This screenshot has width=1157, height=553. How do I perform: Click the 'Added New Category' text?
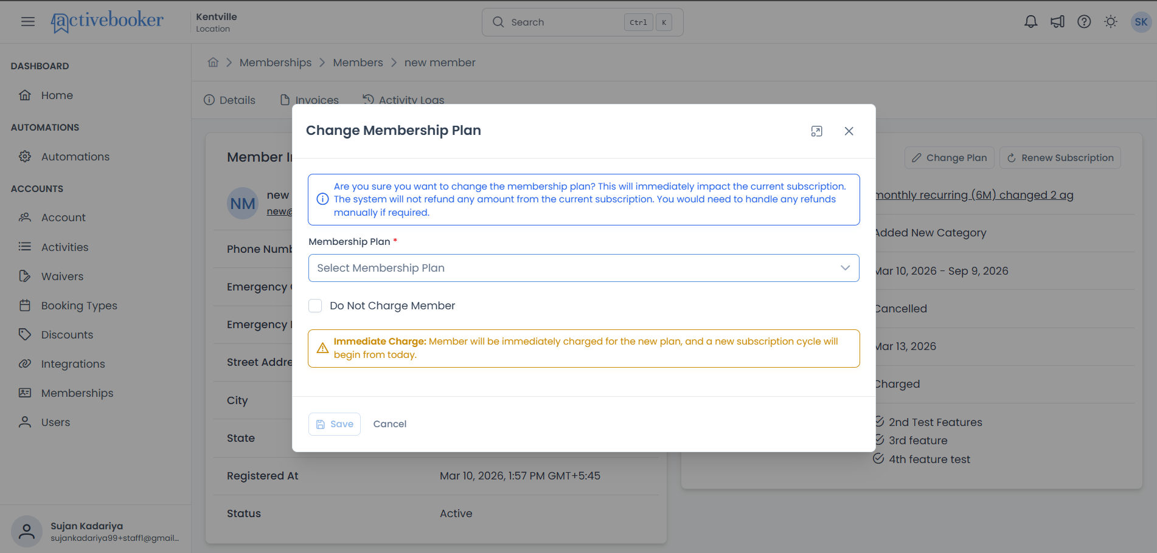[x=931, y=233]
